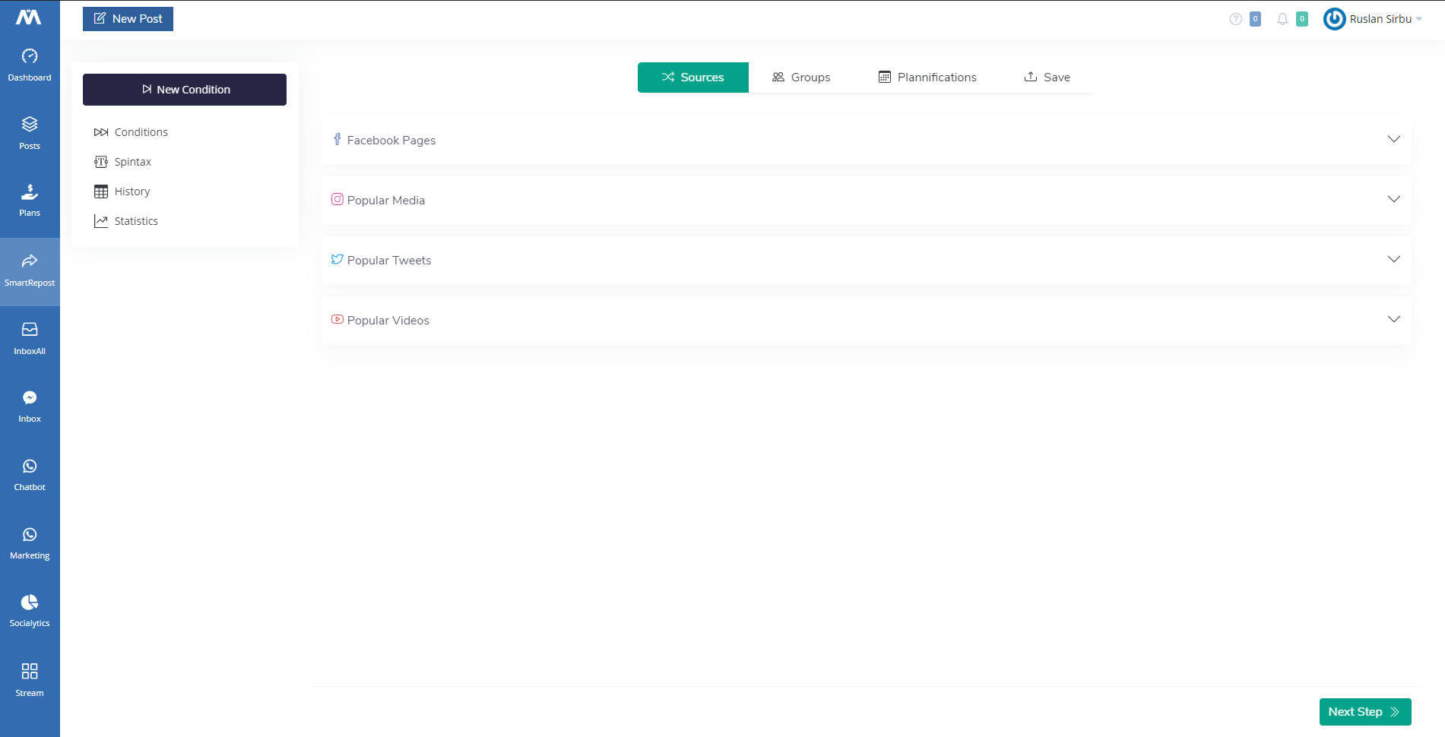Click the History table icon

[101, 191]
